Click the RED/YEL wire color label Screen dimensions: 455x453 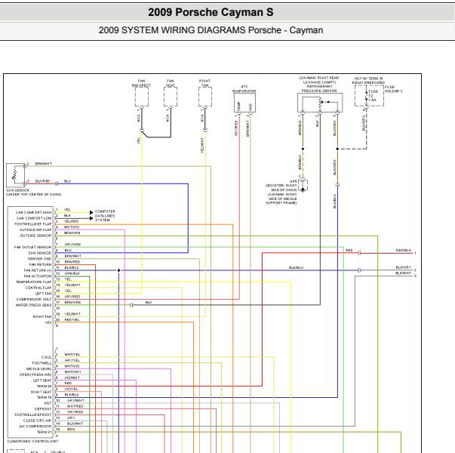(x=72, y=320)
